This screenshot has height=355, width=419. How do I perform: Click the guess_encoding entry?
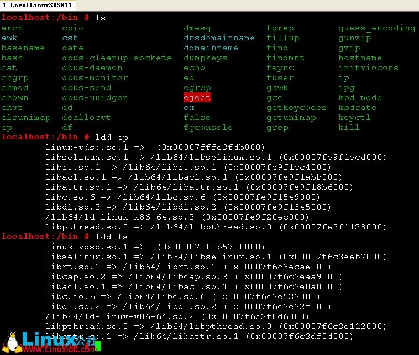tap(377, 28)
